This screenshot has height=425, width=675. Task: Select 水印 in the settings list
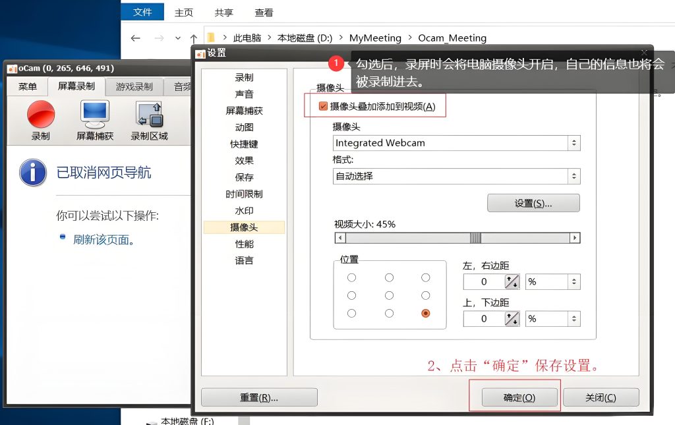244,211
